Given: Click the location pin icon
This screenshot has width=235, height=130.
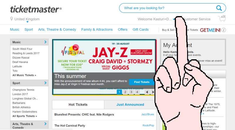Looking at the screenshot, I should (11, 19).
